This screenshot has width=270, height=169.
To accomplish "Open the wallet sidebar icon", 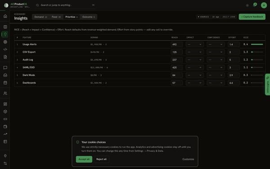I will pos(5,127).
